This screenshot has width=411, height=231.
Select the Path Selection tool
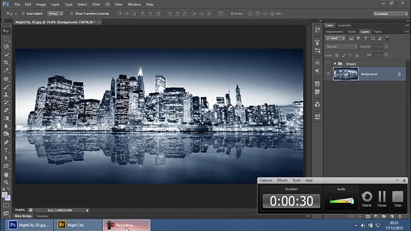point(6,158)
